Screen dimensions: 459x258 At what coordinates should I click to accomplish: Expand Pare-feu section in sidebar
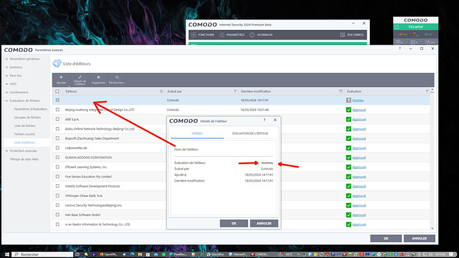tap(7, 75)
